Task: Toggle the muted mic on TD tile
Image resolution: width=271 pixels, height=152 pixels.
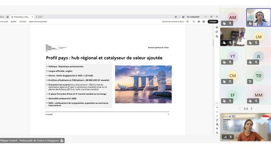Action: 250,81
